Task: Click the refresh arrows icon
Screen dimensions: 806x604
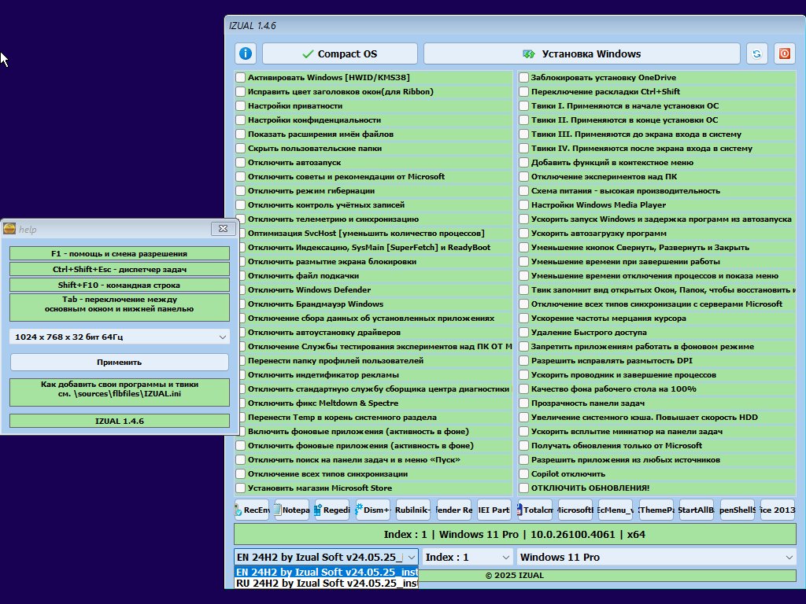Action: coord(756,53)
